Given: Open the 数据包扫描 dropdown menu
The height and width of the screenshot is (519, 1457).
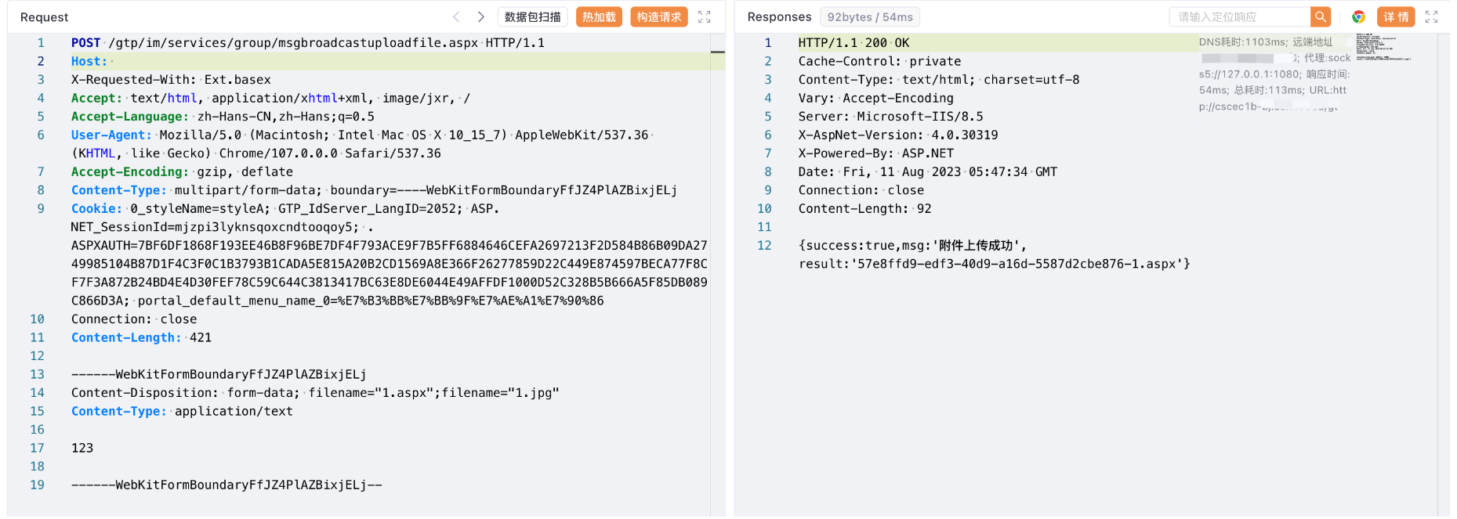Looking at the screenshot, I should [x=533, y=16].
